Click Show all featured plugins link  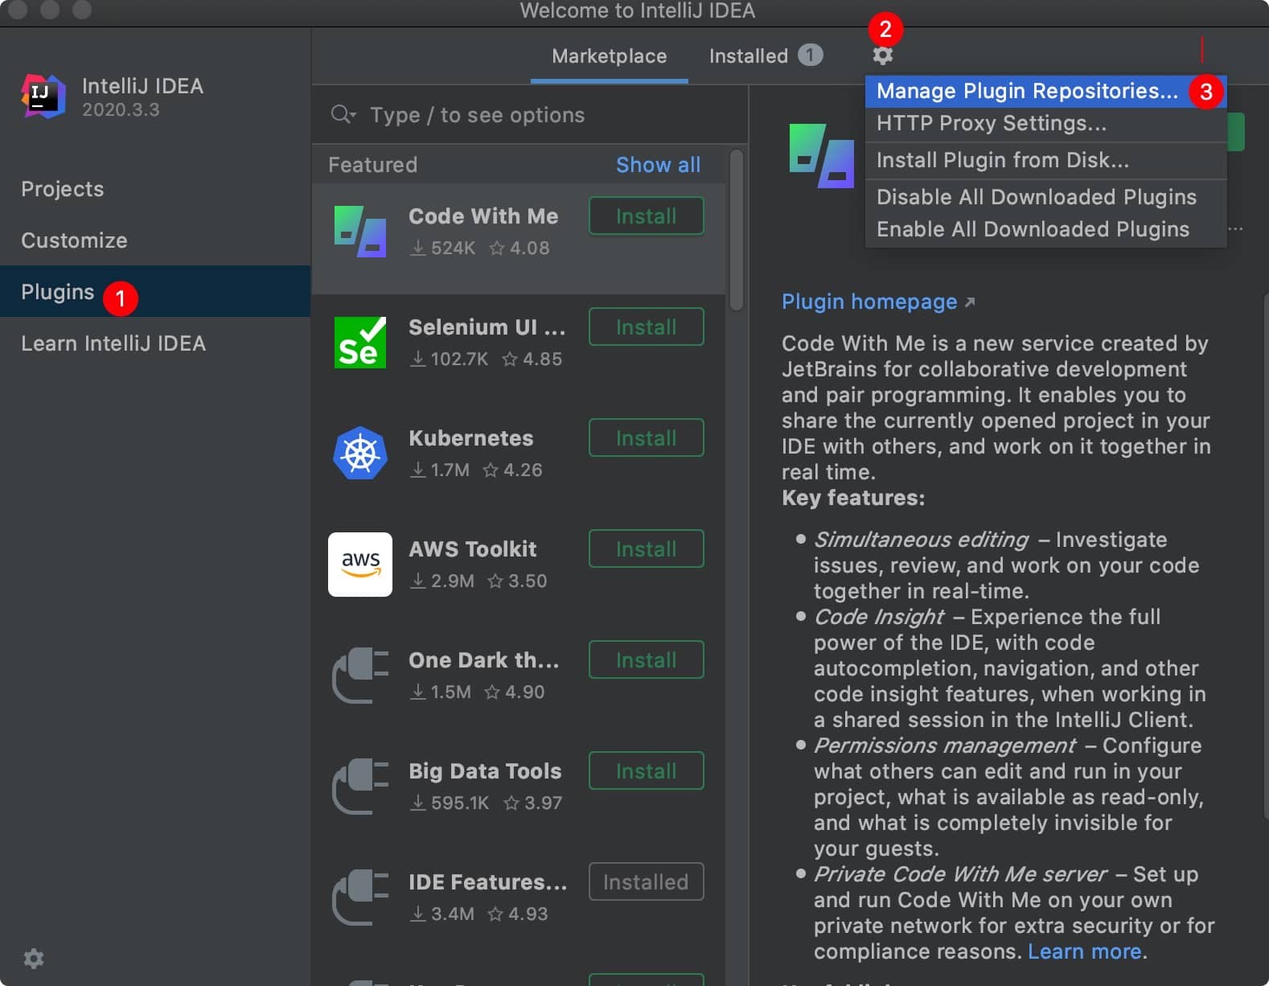tap(658, 165)
